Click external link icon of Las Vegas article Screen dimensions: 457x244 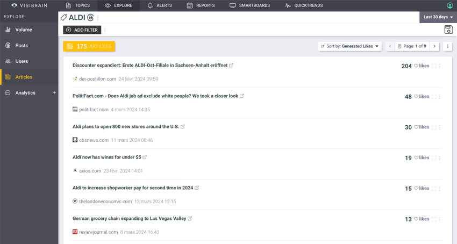[190, 218]
